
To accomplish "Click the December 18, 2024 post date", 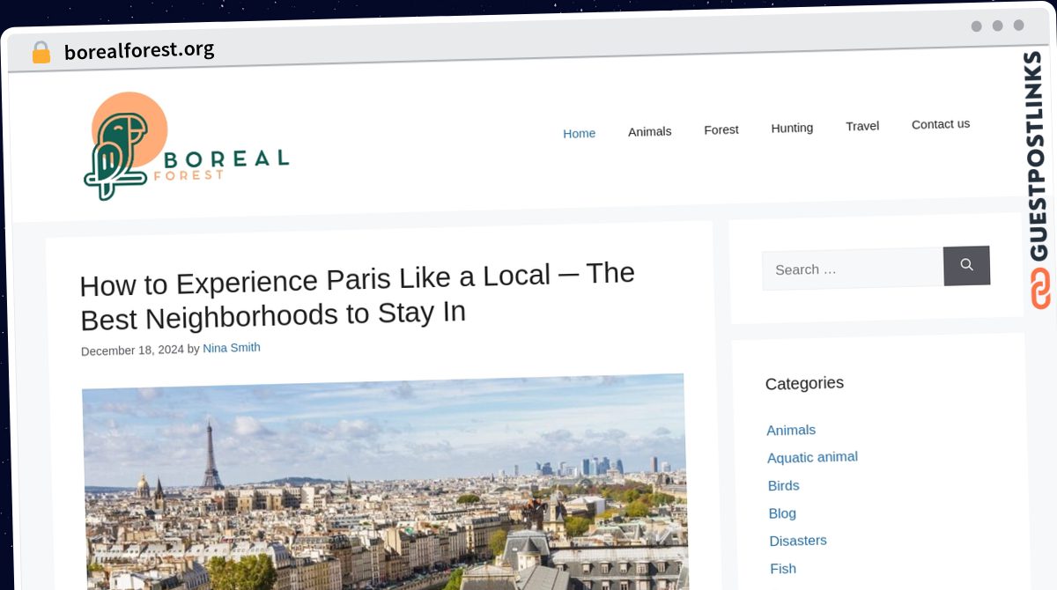I will [x=132, y=350].
